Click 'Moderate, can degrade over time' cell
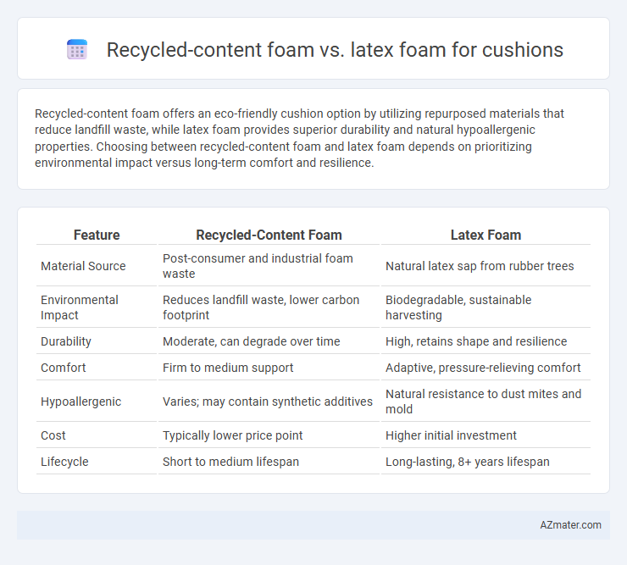This screenshot has width=627, height=565. click(269, 341)
